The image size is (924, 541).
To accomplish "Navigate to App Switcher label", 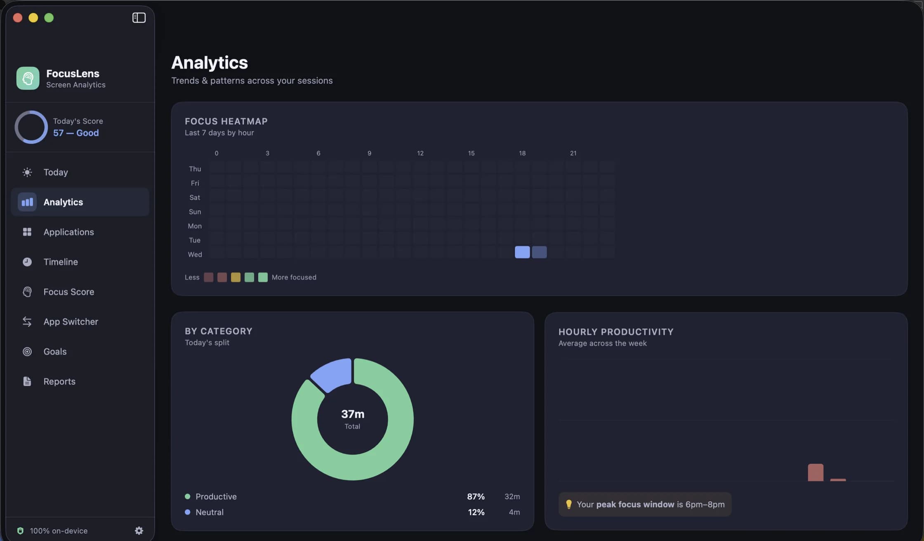I will click(x=71, y=321).
